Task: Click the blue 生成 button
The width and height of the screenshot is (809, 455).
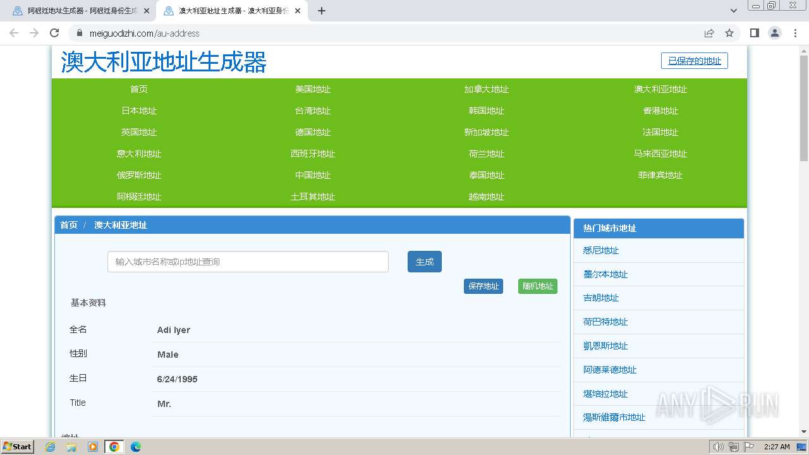Action: pyautogui.click(x=425, y=262)
